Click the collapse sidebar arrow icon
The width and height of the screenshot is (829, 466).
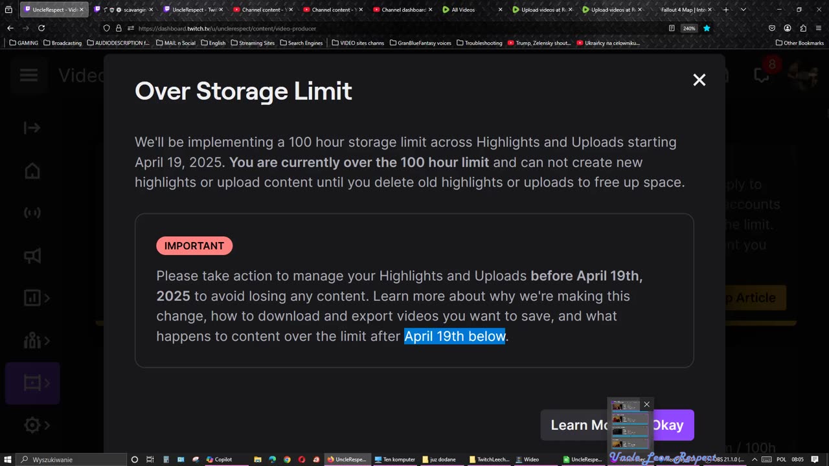[x=32, y=128]
